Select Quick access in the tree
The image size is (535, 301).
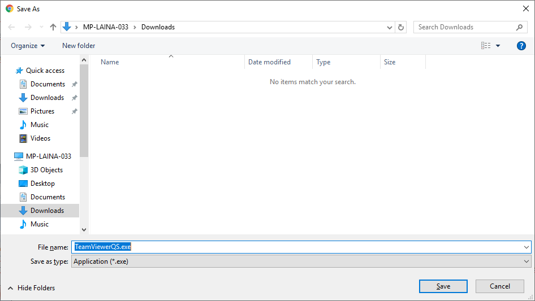pyautogui.click(x=45, y=71)
